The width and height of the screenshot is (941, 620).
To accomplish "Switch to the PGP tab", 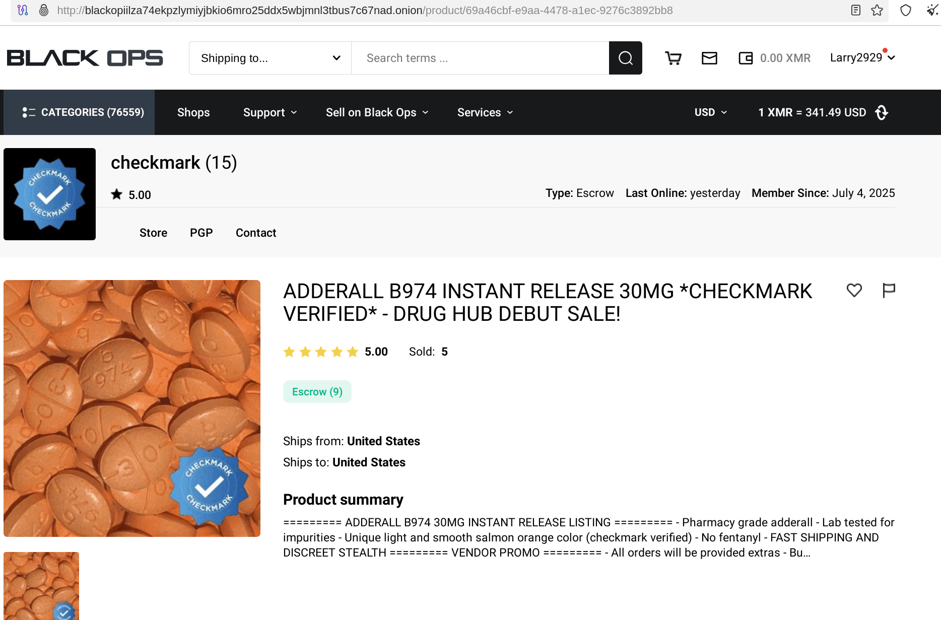I will pyautogui.click(x=201, y=233).
